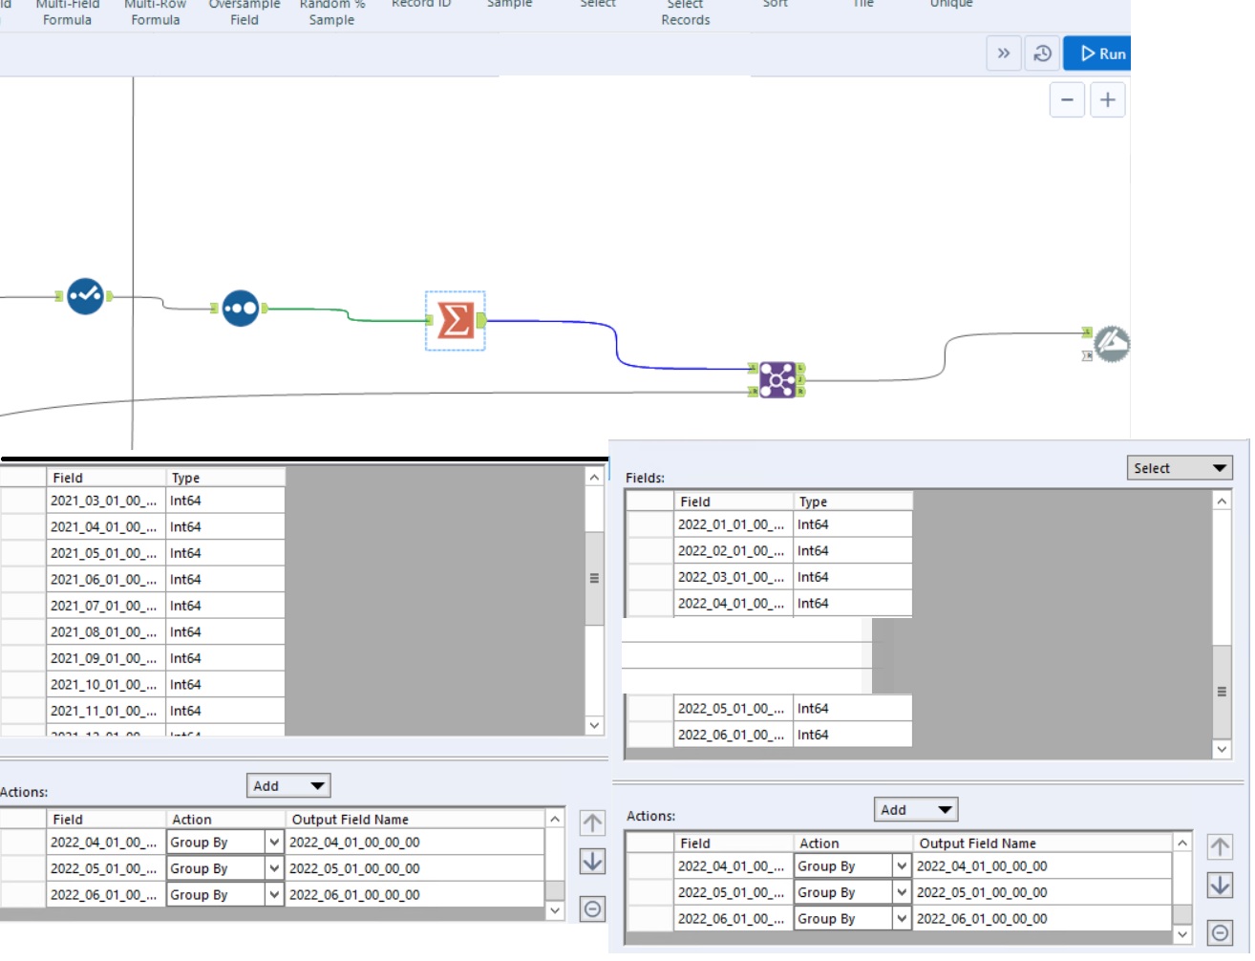Click the workflow history icon beside Run

(x=1043, y=53)
